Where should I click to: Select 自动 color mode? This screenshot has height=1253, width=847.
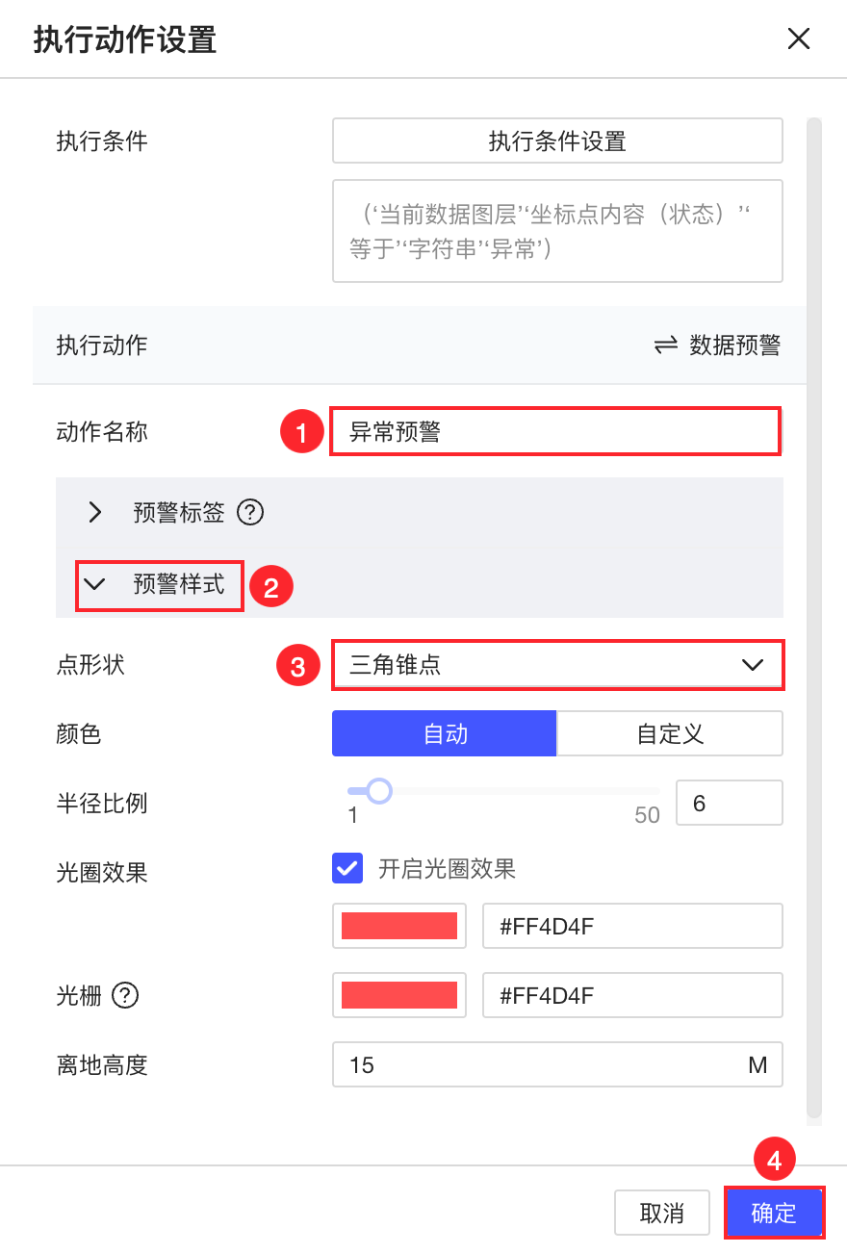coord(445,734)
